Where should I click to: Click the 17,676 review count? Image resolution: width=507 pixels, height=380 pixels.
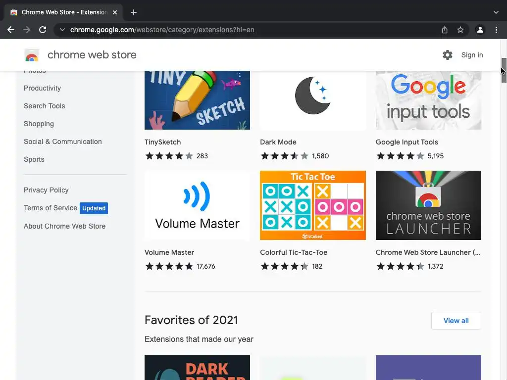tap(205, 266)
